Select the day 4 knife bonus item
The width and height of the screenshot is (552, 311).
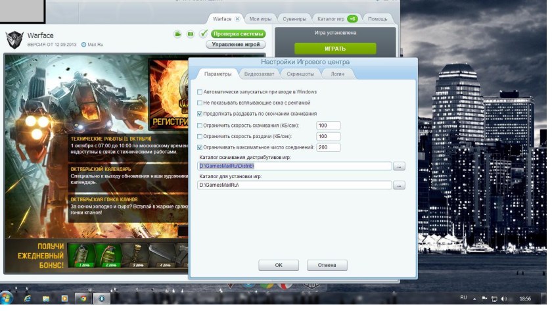[x=164, y=255]
